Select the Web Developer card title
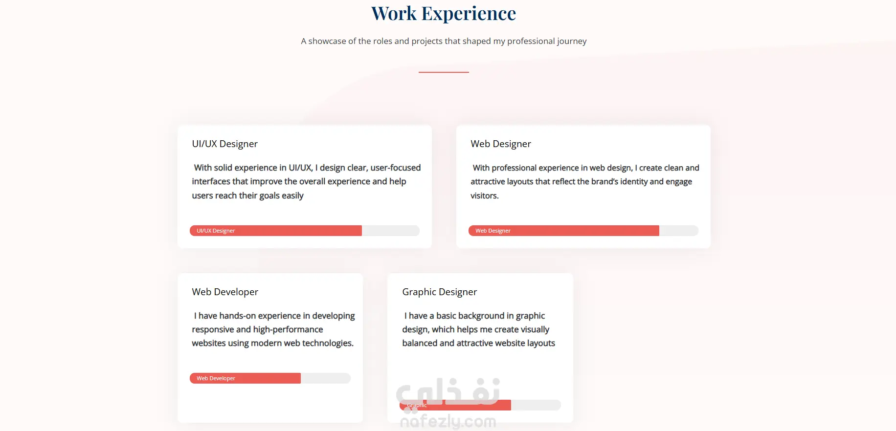Viewport: 896px width, 431px height. pos(225,292)
